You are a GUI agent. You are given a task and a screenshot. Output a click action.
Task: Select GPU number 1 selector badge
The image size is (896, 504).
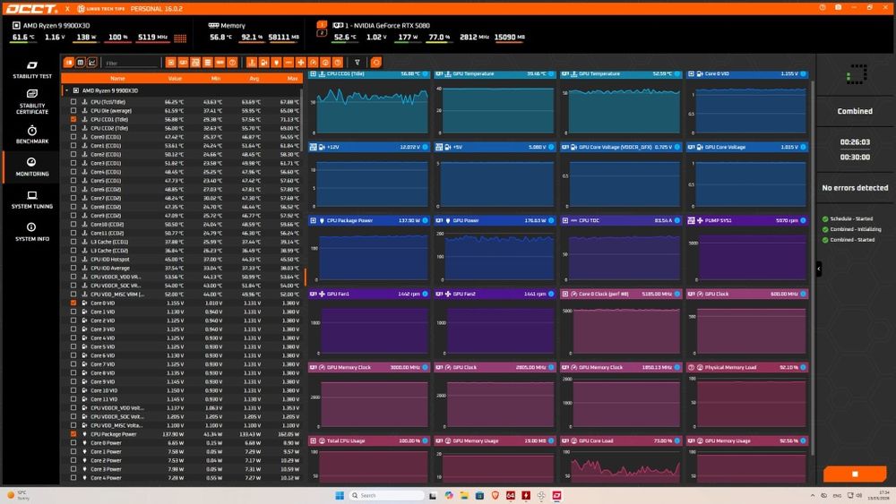coord(322,24)
